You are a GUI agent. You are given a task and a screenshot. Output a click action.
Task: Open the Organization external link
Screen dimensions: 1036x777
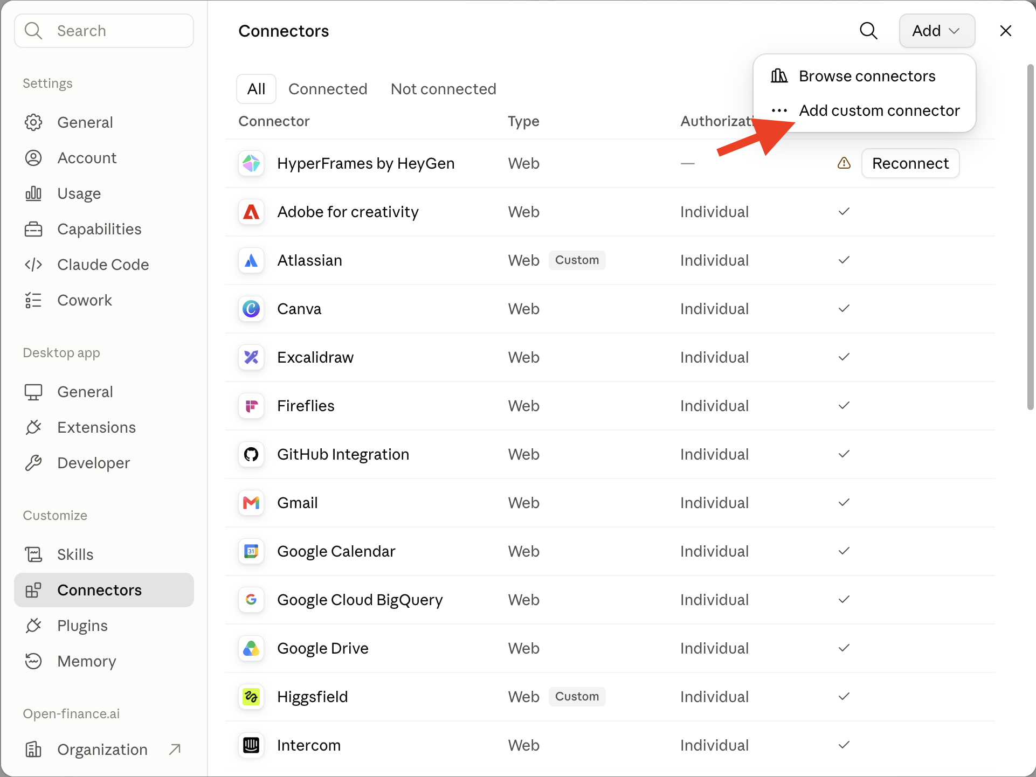pyautogui.click(x=104, y=750)
